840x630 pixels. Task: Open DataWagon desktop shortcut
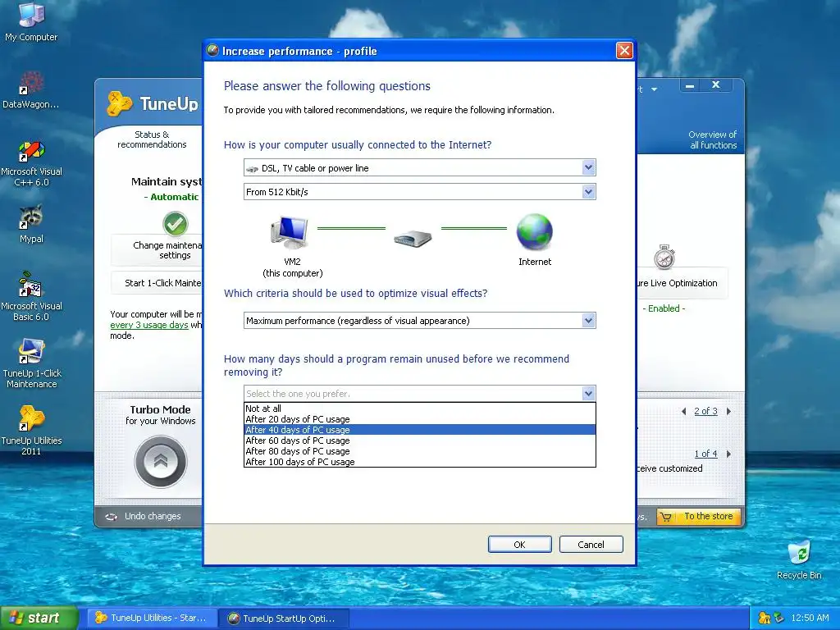tap(31, 89)
